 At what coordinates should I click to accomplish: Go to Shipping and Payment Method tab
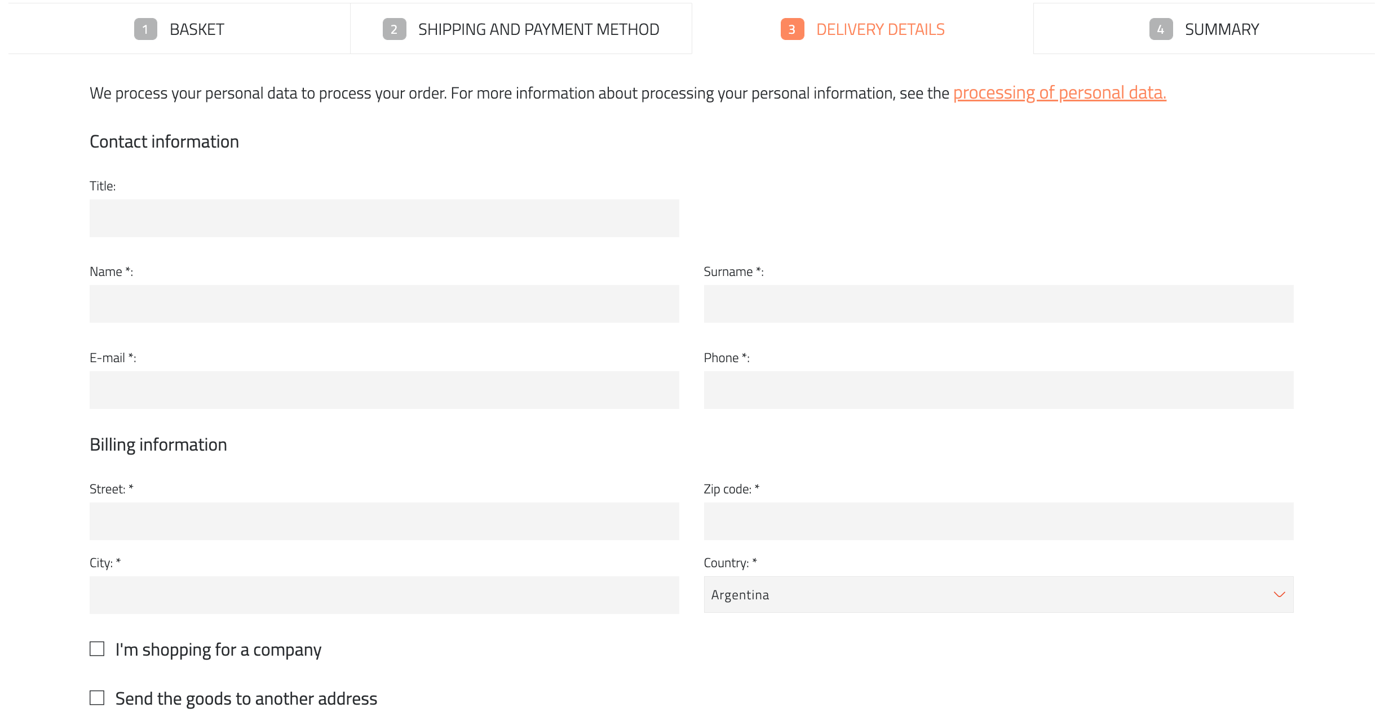click(538, 29)
